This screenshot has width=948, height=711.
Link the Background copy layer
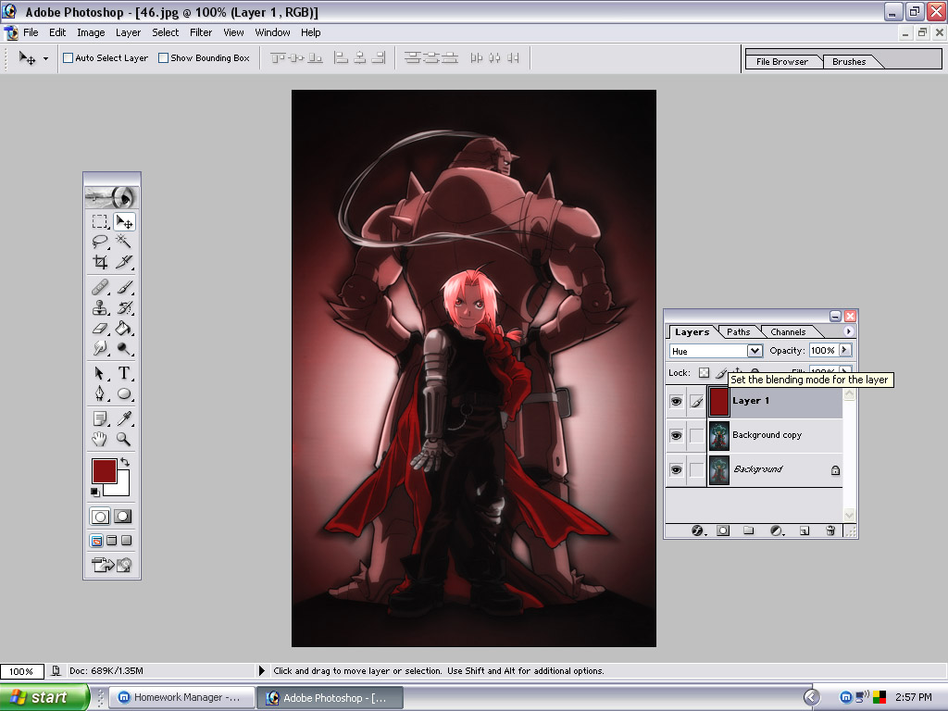(696, 435)
